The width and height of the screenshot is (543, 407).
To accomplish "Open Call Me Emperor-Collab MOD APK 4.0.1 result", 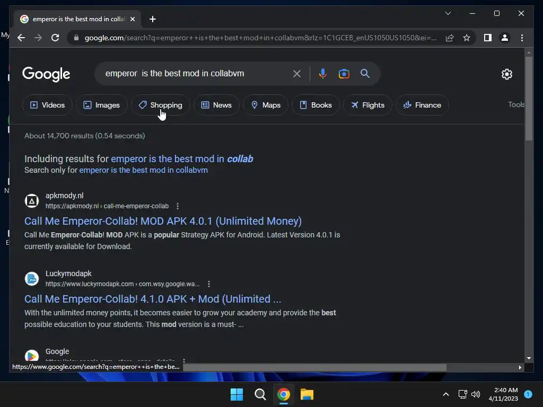I will pyautogui.click(x=163, y=221).
